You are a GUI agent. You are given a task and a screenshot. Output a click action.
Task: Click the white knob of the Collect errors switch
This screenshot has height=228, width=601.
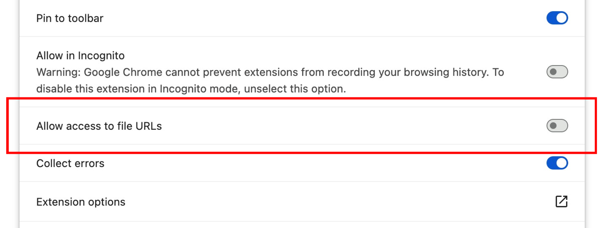click(562, 163)
